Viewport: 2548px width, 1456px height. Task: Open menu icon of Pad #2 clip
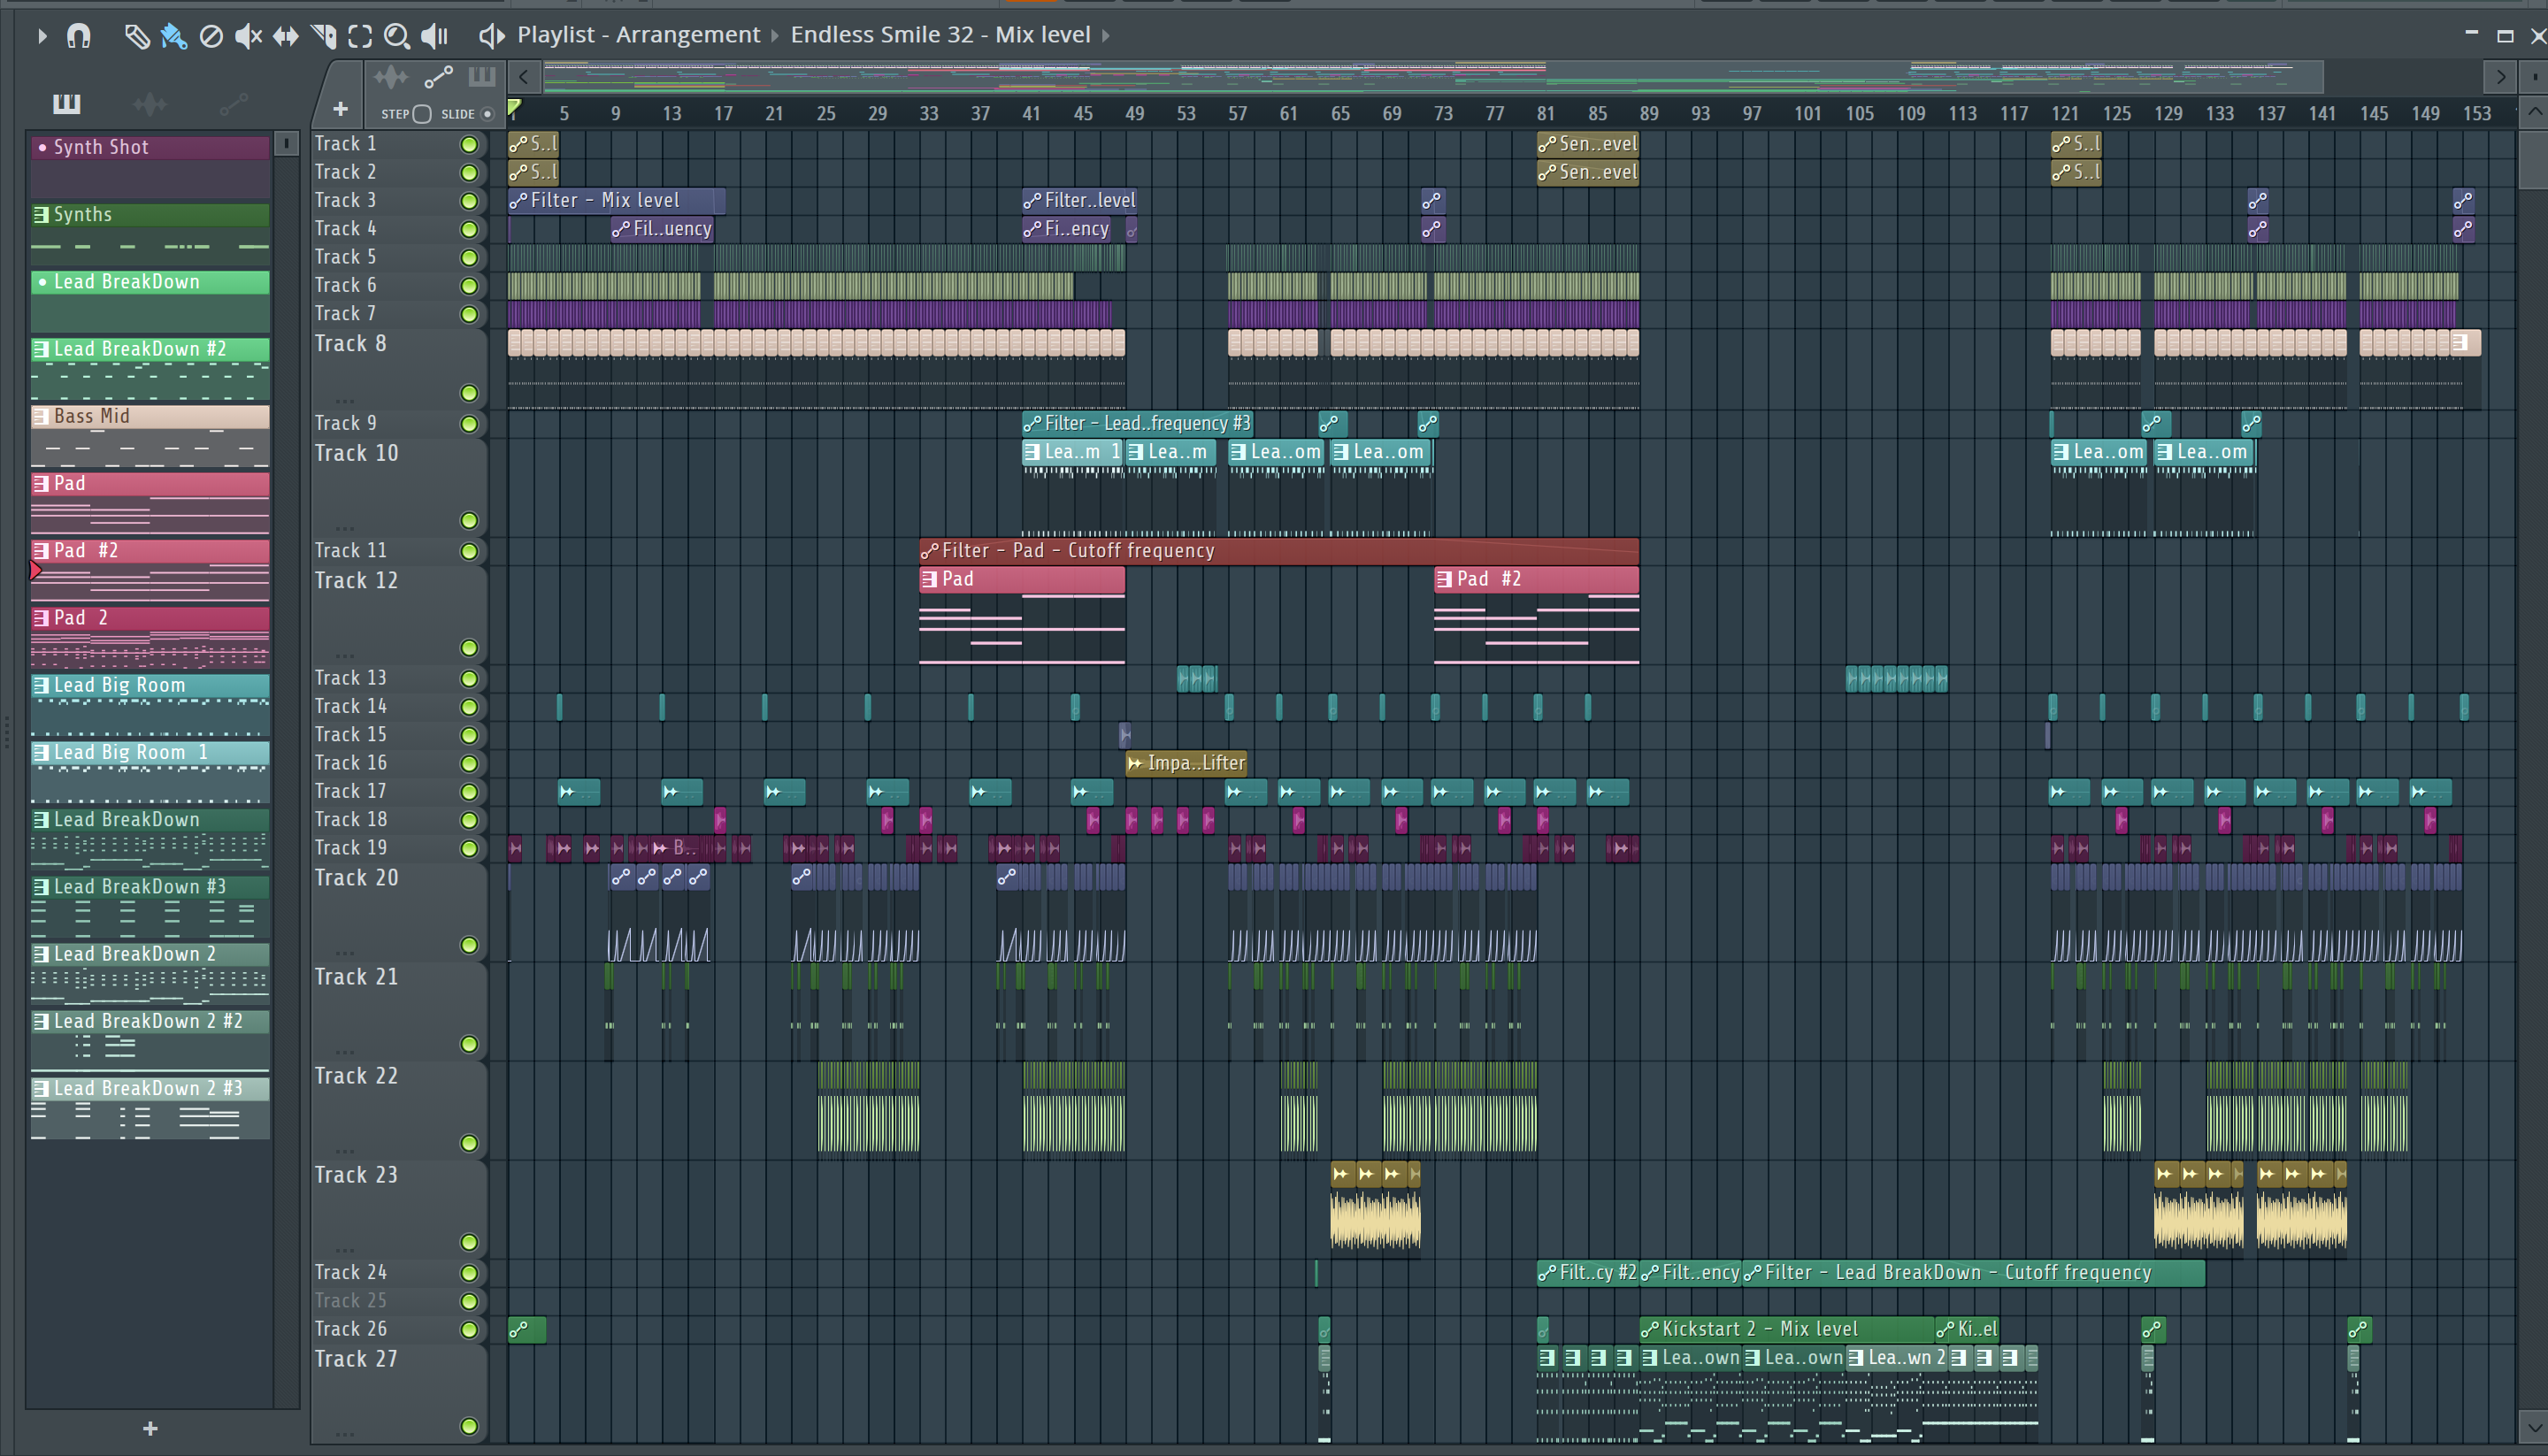click(x=1444, y=579)
